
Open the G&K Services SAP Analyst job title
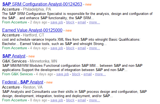click(14, 56)
